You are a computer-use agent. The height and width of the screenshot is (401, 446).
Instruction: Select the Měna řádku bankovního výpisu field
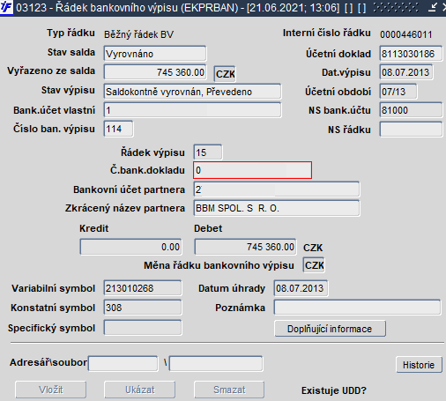[x=314, y=265]
